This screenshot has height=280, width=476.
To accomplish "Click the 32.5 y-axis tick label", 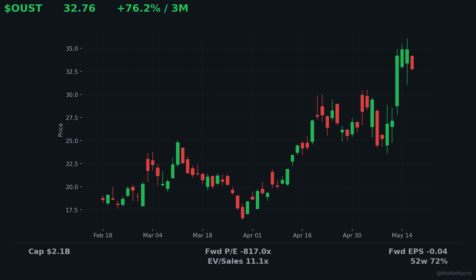I will 72,72.
